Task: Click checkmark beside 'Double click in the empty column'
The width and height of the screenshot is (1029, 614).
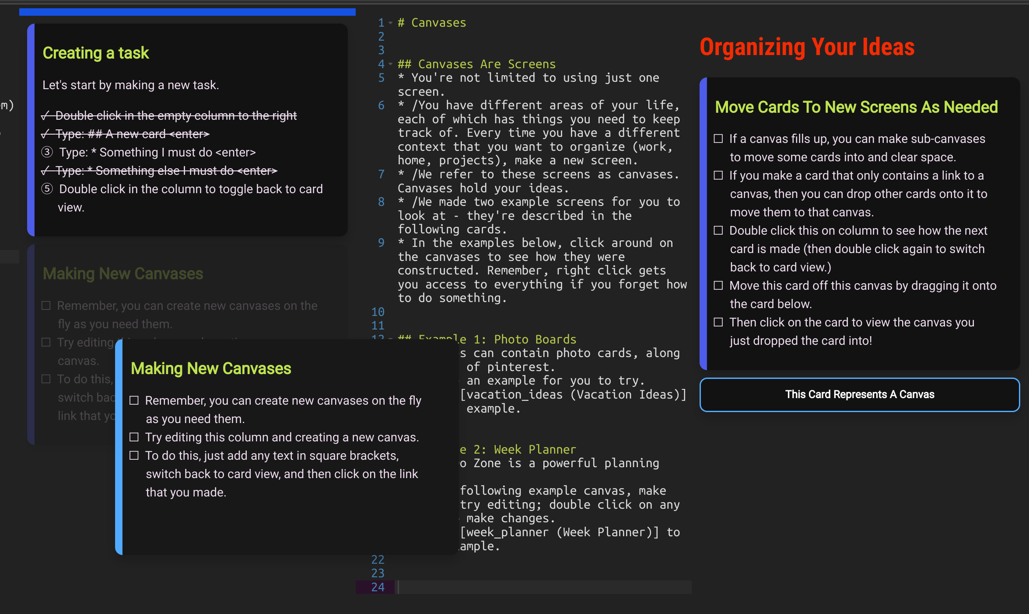Action: (45, 115)
